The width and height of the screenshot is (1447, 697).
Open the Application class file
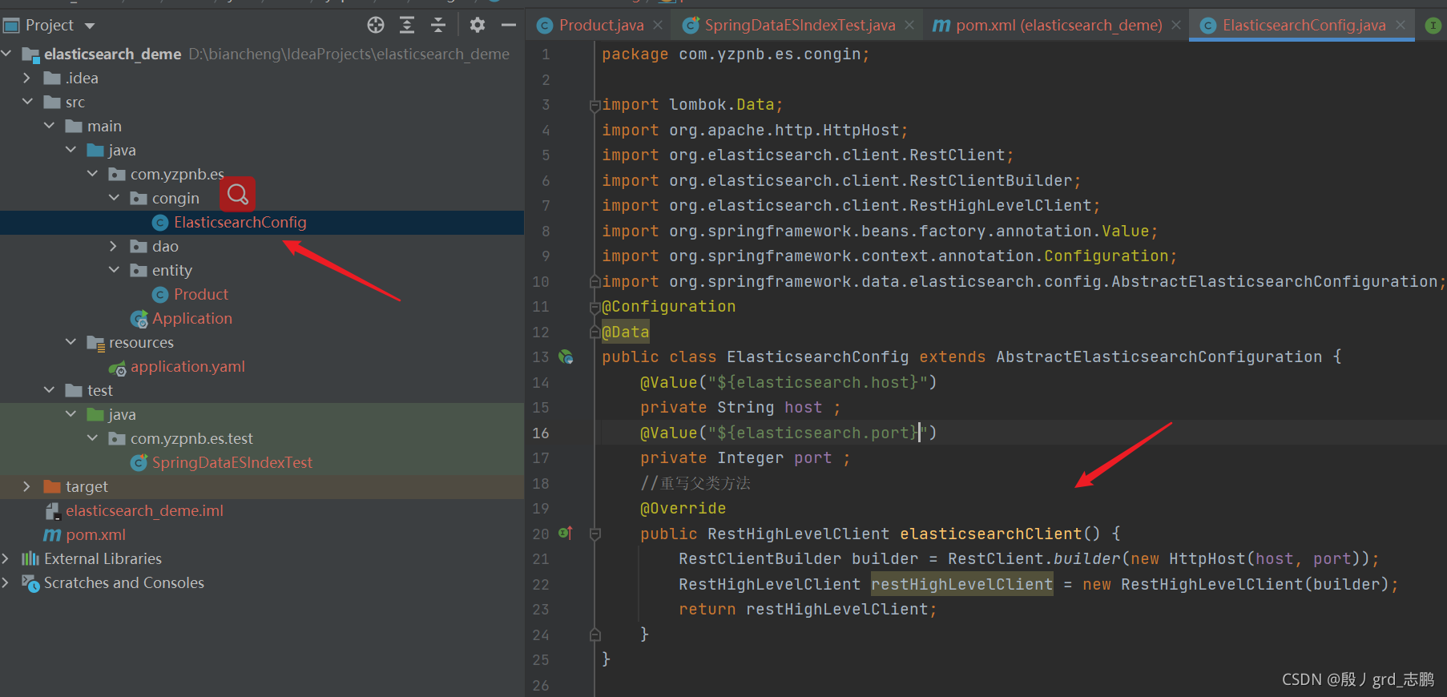(x=191, y=318)
